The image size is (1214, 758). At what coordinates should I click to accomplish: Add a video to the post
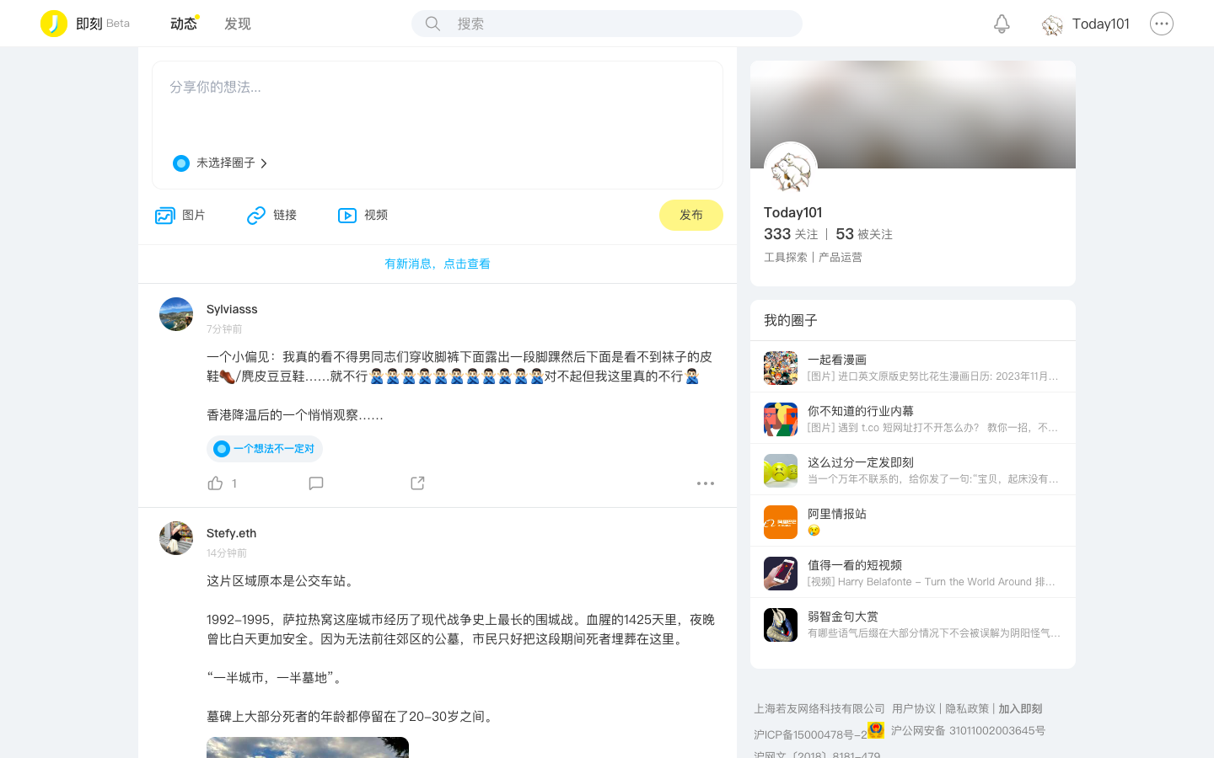(x=363, y=215)
